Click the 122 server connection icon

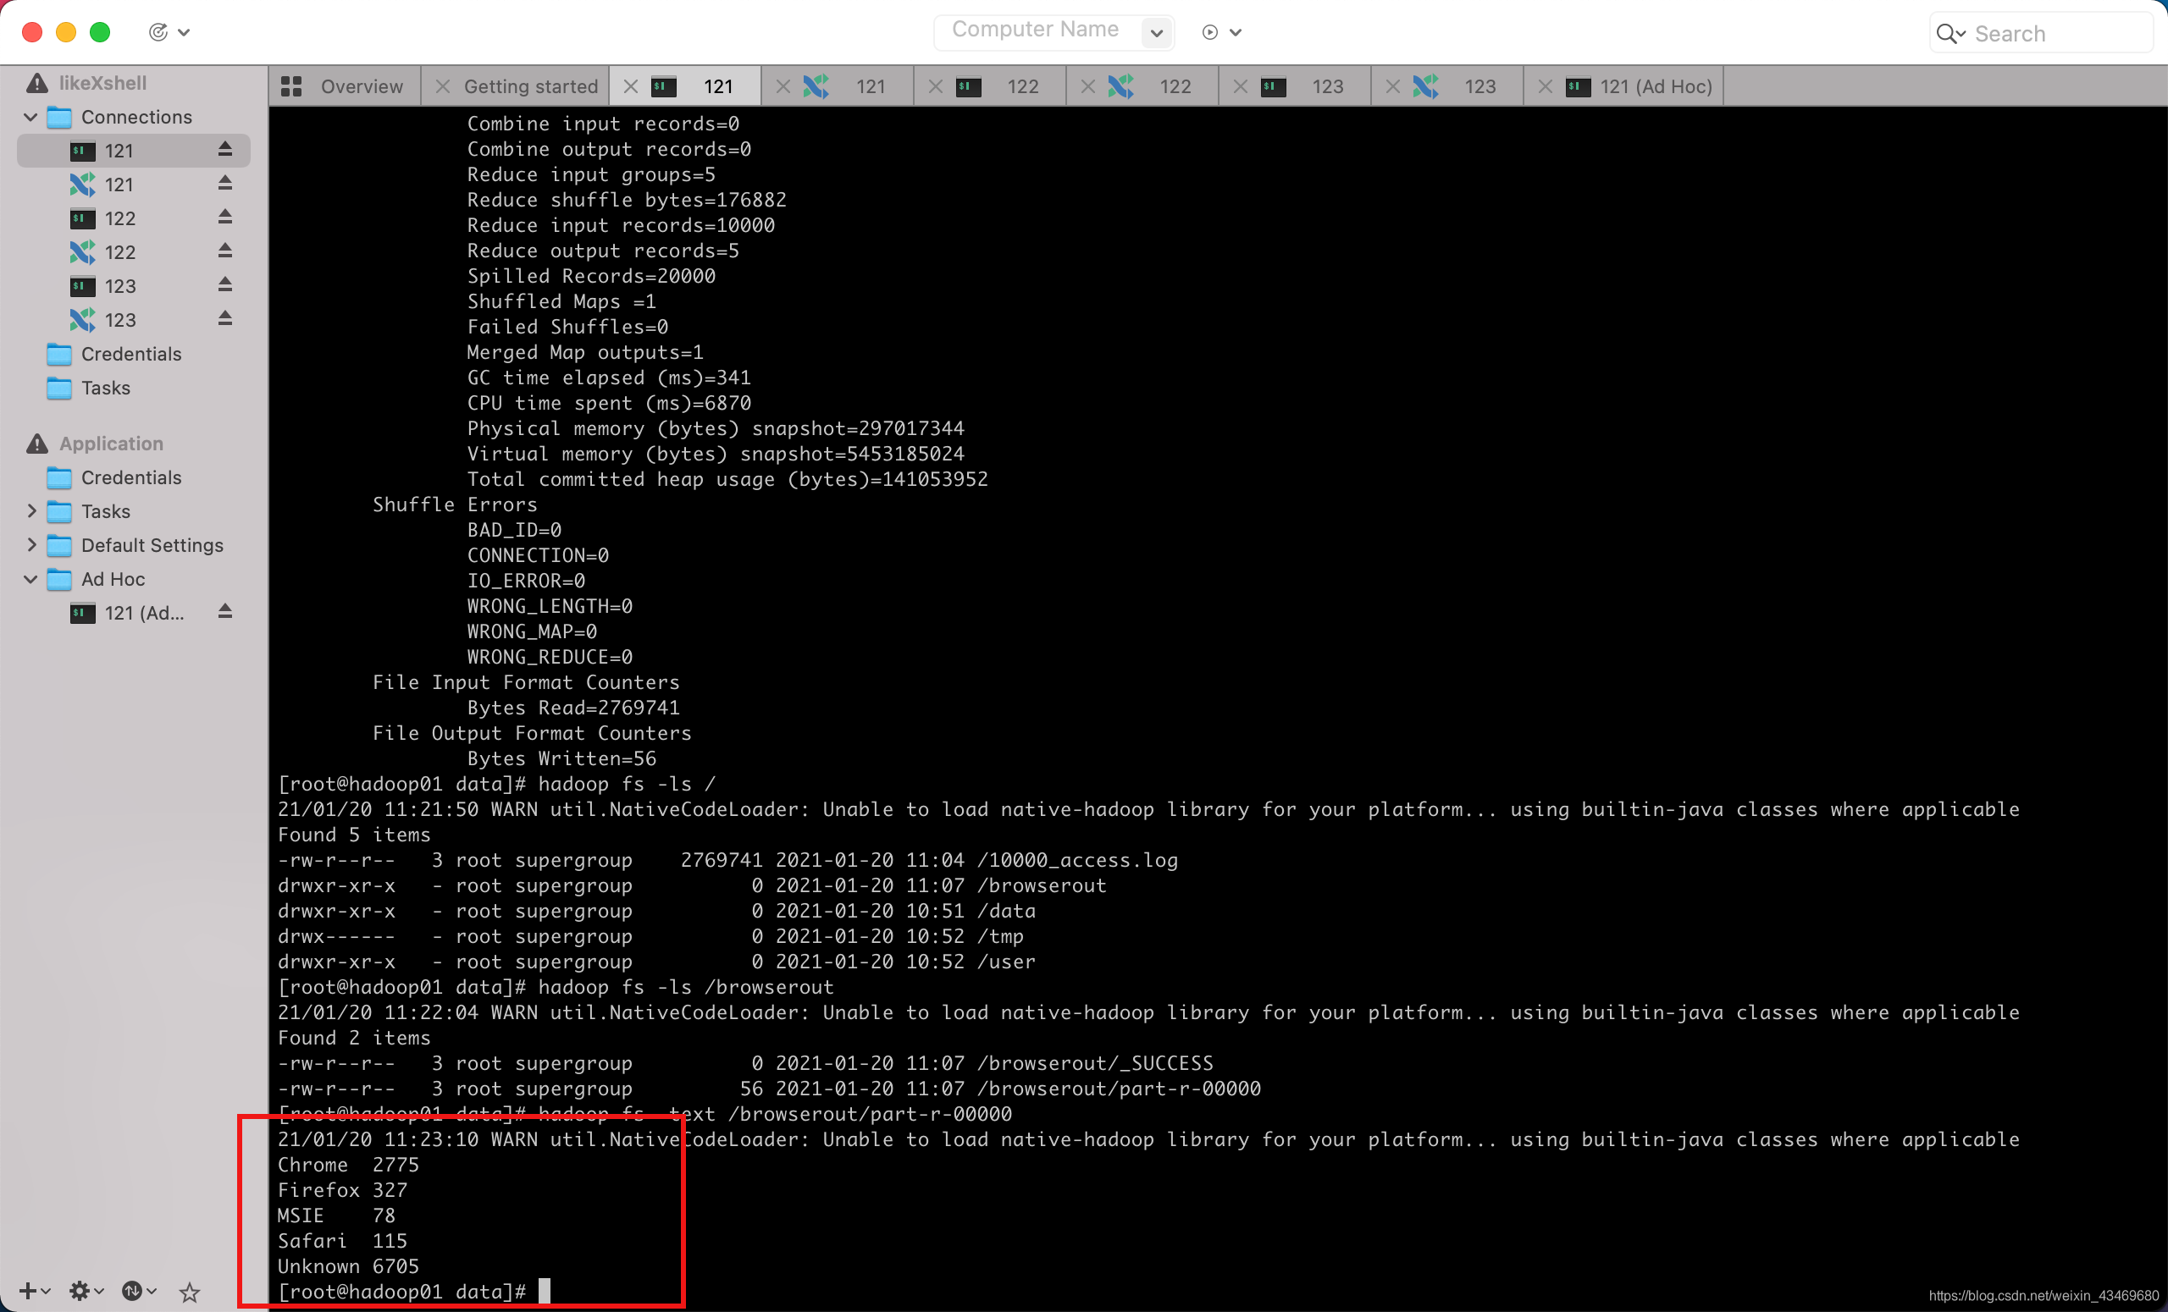coord(84,218)
